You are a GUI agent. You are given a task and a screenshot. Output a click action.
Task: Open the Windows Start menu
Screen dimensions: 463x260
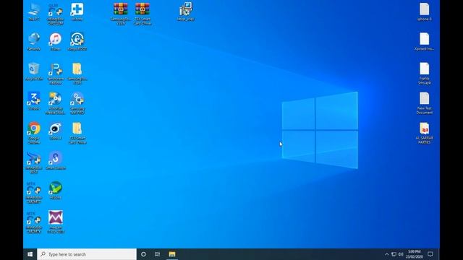pos(30,254)
